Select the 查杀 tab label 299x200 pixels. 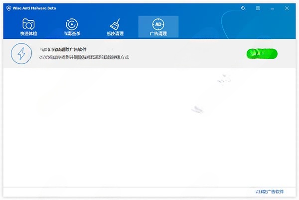(72, 34)
